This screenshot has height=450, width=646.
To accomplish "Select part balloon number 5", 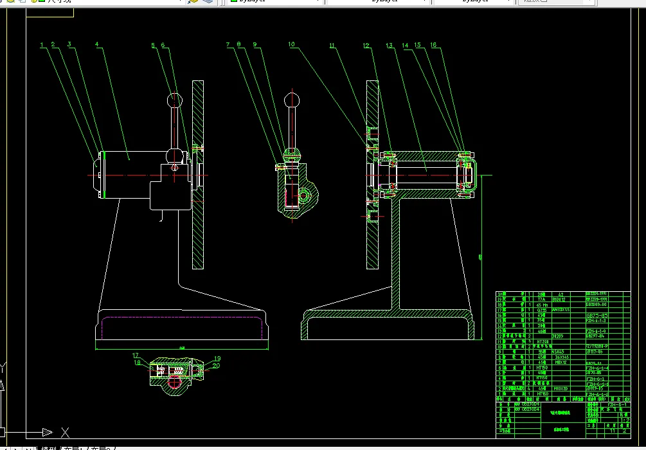I will (x=153, y=46).
